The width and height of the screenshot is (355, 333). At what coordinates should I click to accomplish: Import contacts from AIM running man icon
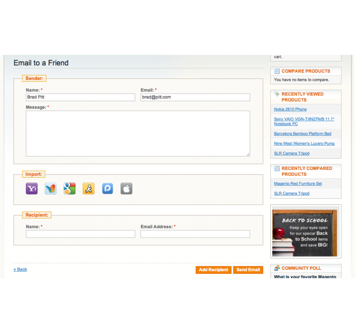pyautogui.click(x=89, y=189)
